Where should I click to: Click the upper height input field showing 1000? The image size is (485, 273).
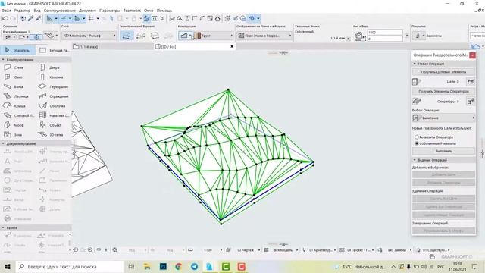coord(385,32)
